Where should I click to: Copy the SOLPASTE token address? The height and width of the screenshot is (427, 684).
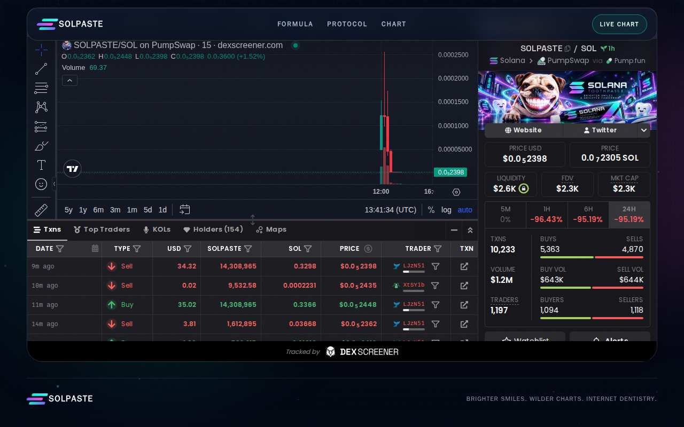[568, 49]
